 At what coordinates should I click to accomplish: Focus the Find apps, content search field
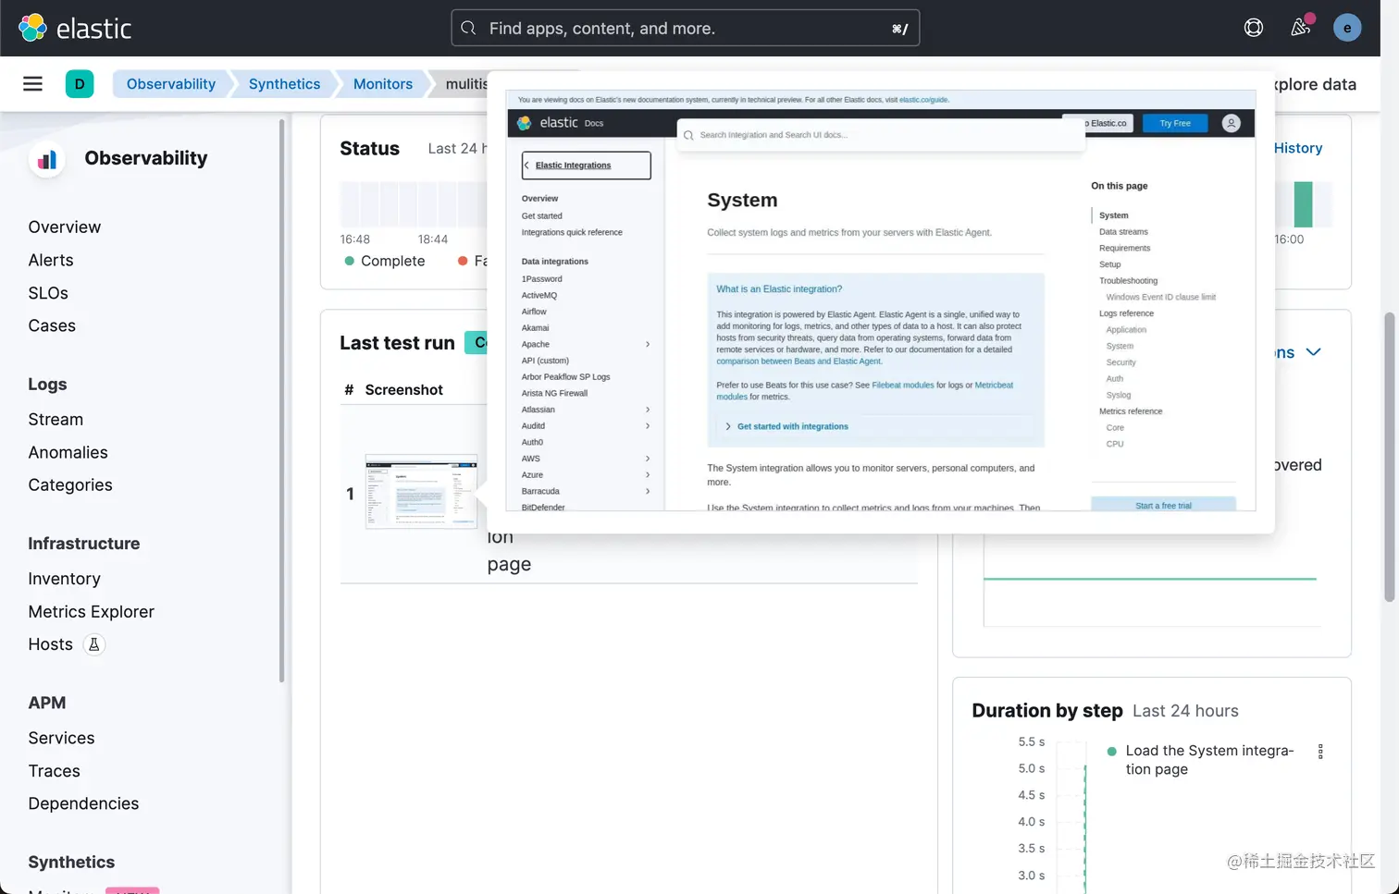click(x=685, y=28)
